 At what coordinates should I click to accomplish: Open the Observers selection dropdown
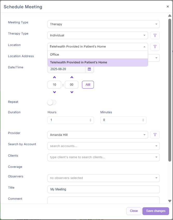(103, 178)
